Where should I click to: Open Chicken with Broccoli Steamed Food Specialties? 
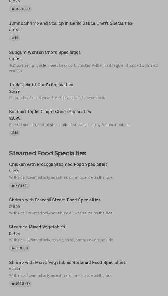58,164
